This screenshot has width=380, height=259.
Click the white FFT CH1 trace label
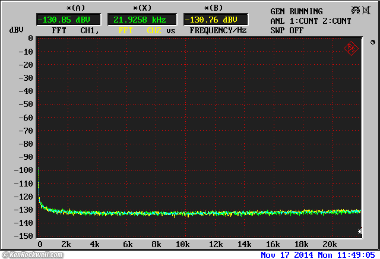click(x=71, y=30)
